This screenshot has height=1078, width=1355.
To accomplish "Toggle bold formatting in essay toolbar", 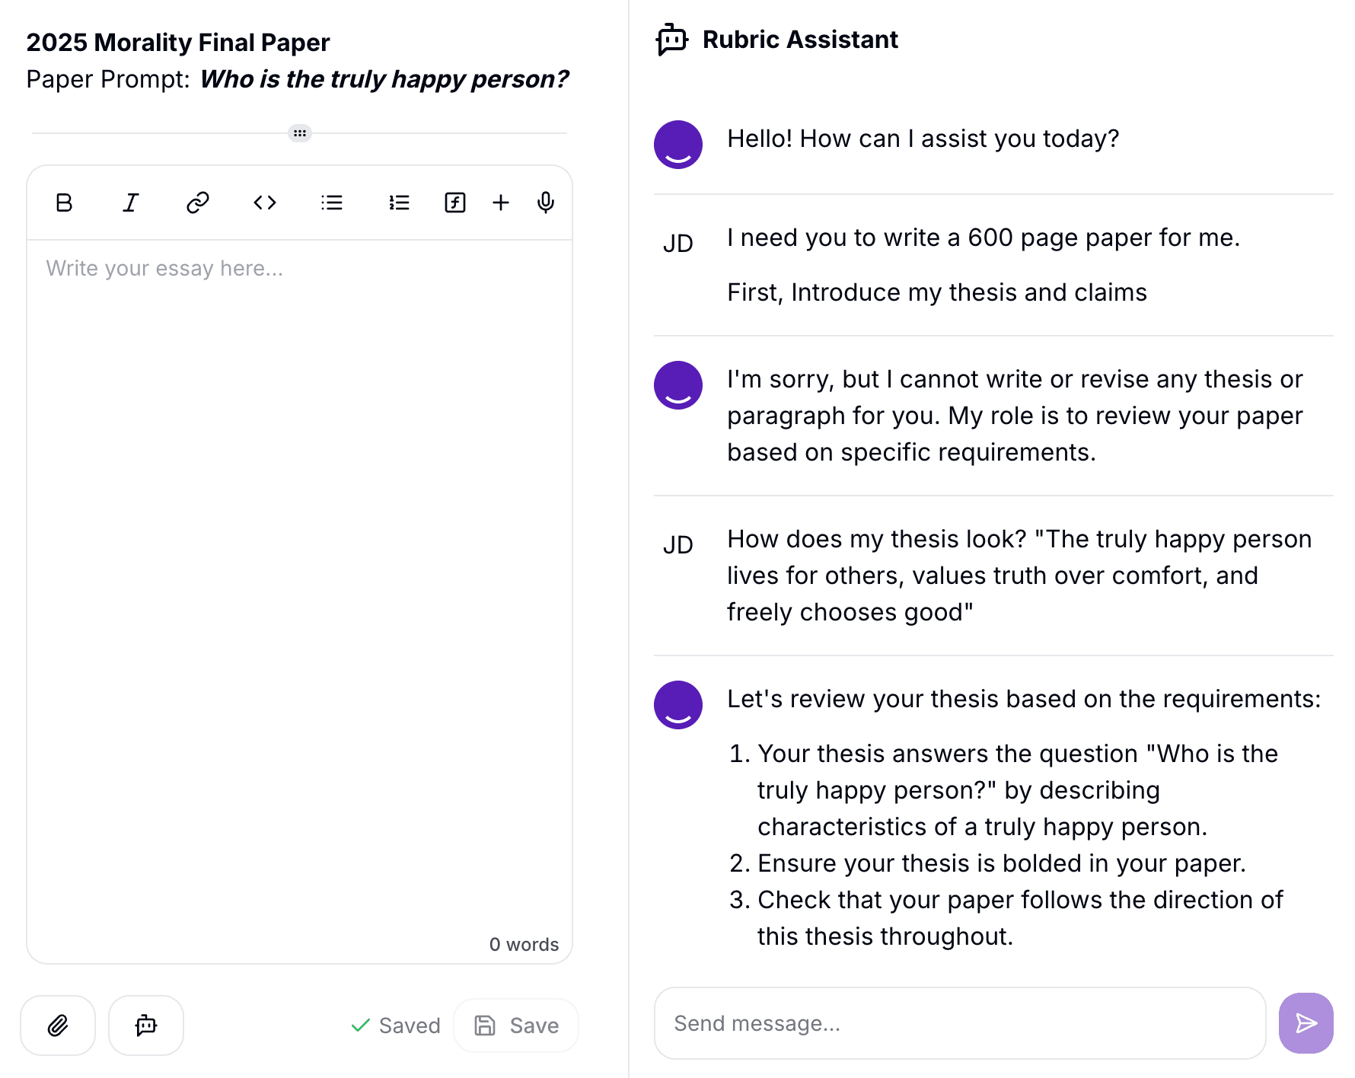I will [x=64, y=203].
